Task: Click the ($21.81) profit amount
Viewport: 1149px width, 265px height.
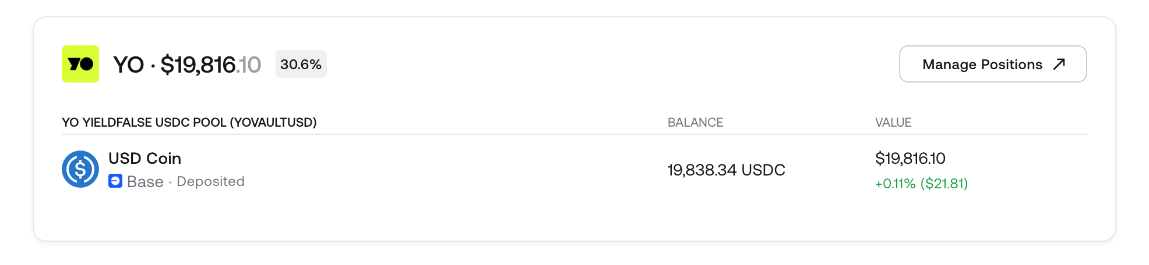Action: [944, 184]
